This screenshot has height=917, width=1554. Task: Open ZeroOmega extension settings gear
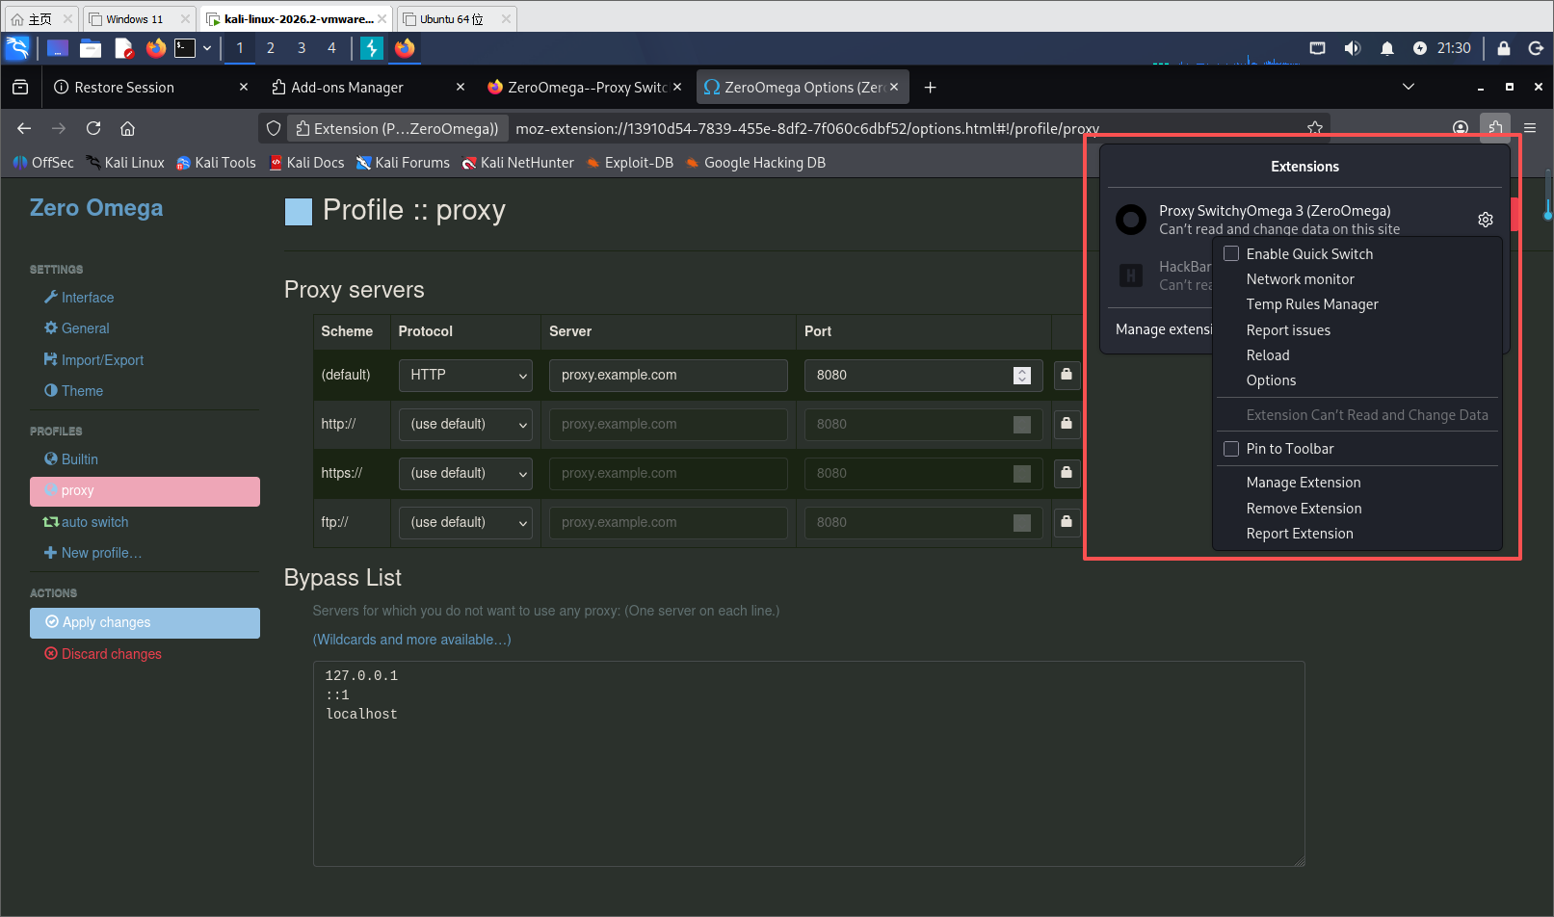pos(1485,220)
